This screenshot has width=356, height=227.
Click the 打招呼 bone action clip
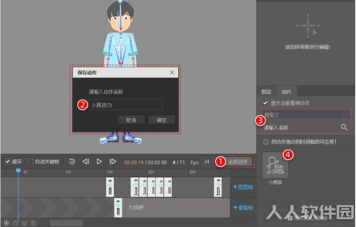pos(176,208)
